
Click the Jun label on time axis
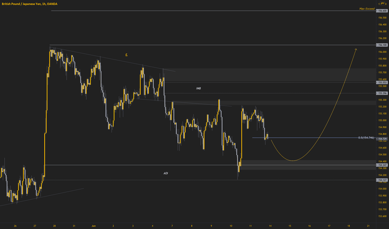tap(93, 226)
